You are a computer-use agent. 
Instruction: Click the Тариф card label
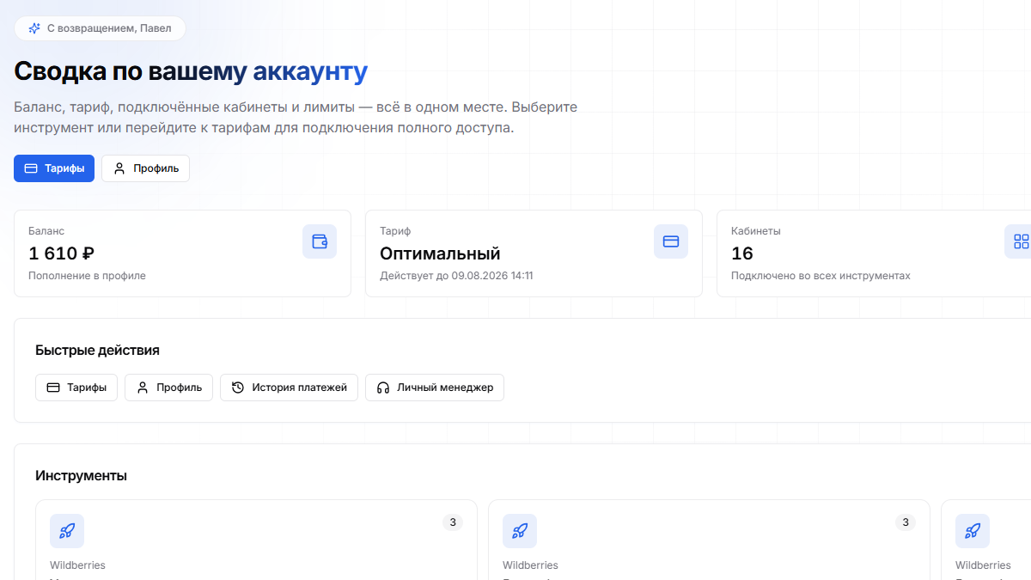395,231
